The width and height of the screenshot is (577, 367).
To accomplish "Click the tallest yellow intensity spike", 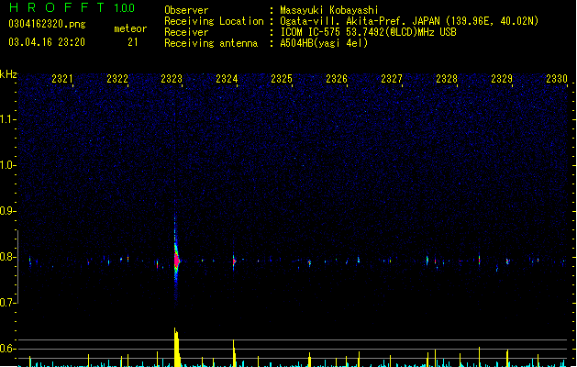I will 177,347.
